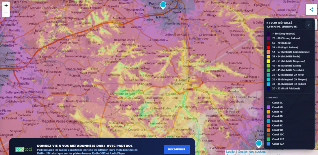This screenshot has width=318, height=155.
Task: Open Gestion des cookies link
Action: point(252,152)
